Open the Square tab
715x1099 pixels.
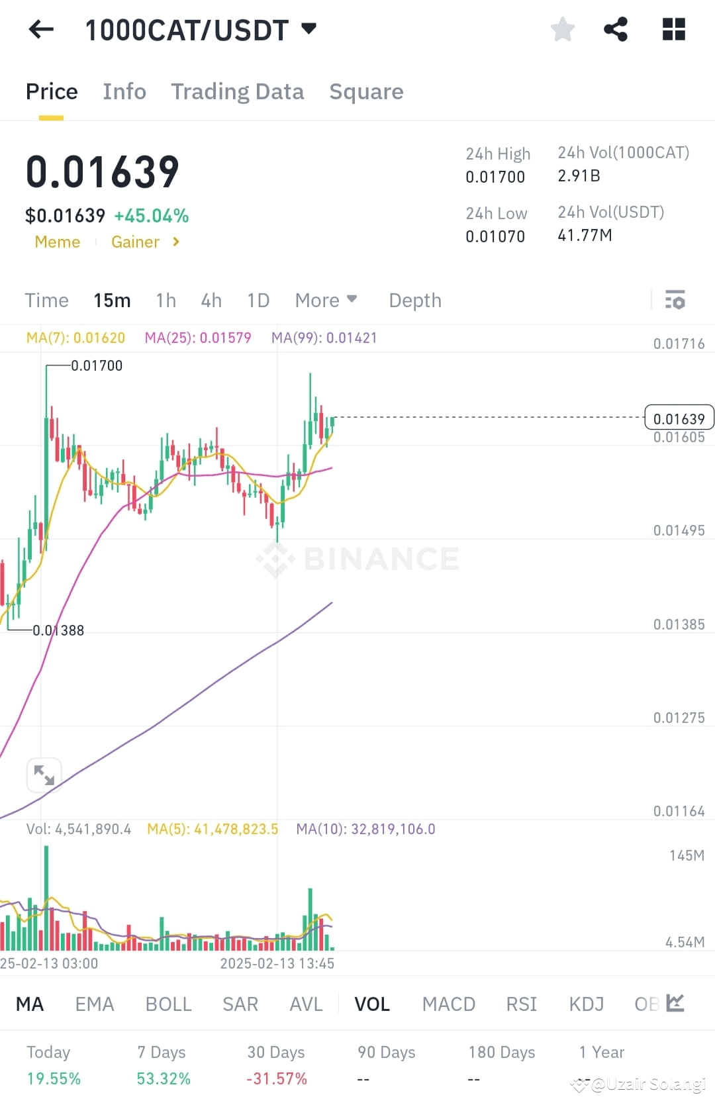pyautogui.click(x=366, y=91)
